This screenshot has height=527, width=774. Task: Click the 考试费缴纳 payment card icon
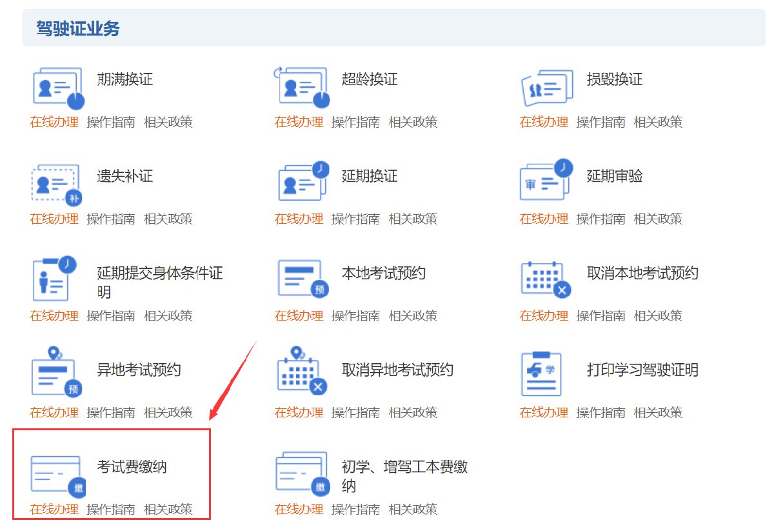click(x=57, y=474)
